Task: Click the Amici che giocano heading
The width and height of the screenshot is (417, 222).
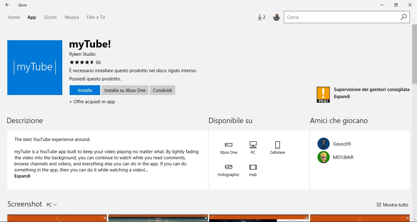Action: (x=339, y=121)
